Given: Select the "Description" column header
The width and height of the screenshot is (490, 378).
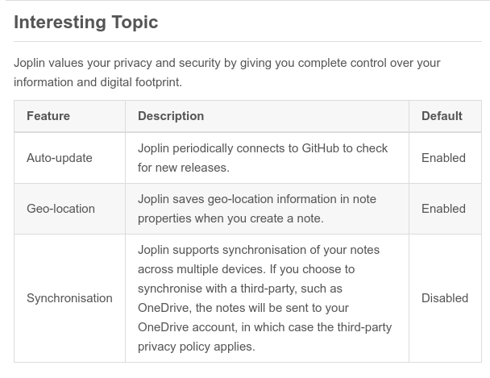Looking at the screenshot, I should (171, 116).
